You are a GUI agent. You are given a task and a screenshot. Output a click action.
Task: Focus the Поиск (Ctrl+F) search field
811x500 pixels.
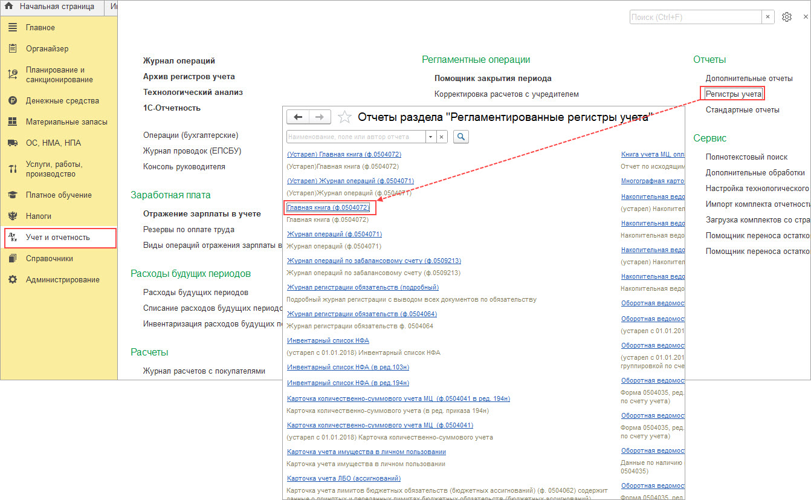(695, 17)
